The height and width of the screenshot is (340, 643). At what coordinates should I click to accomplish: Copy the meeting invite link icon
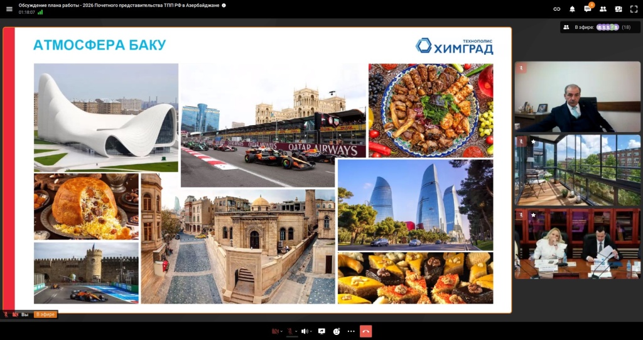556,9
